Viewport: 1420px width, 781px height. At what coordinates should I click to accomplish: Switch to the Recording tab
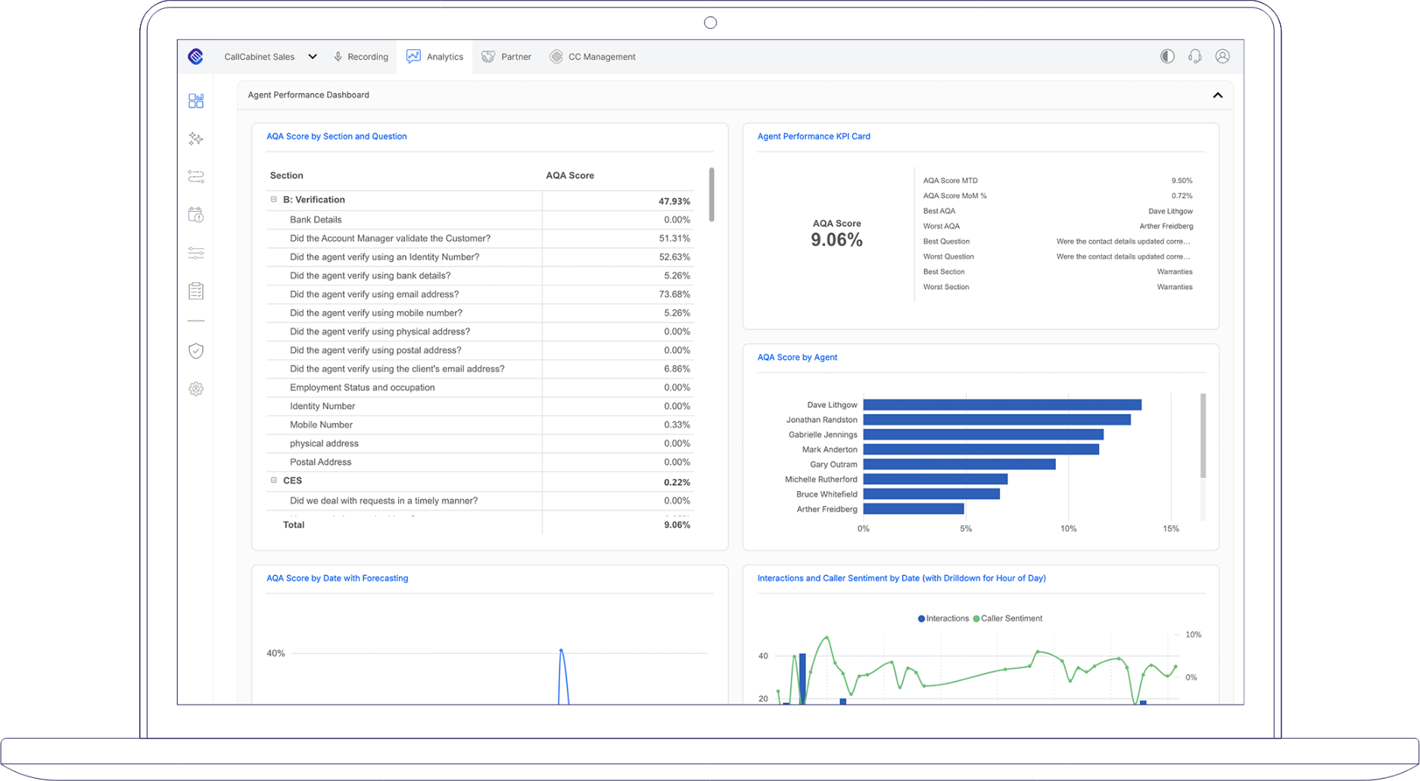[361, 56]
